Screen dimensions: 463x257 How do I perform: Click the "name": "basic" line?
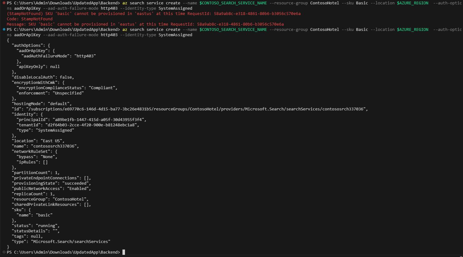click(x=35, y=215)
